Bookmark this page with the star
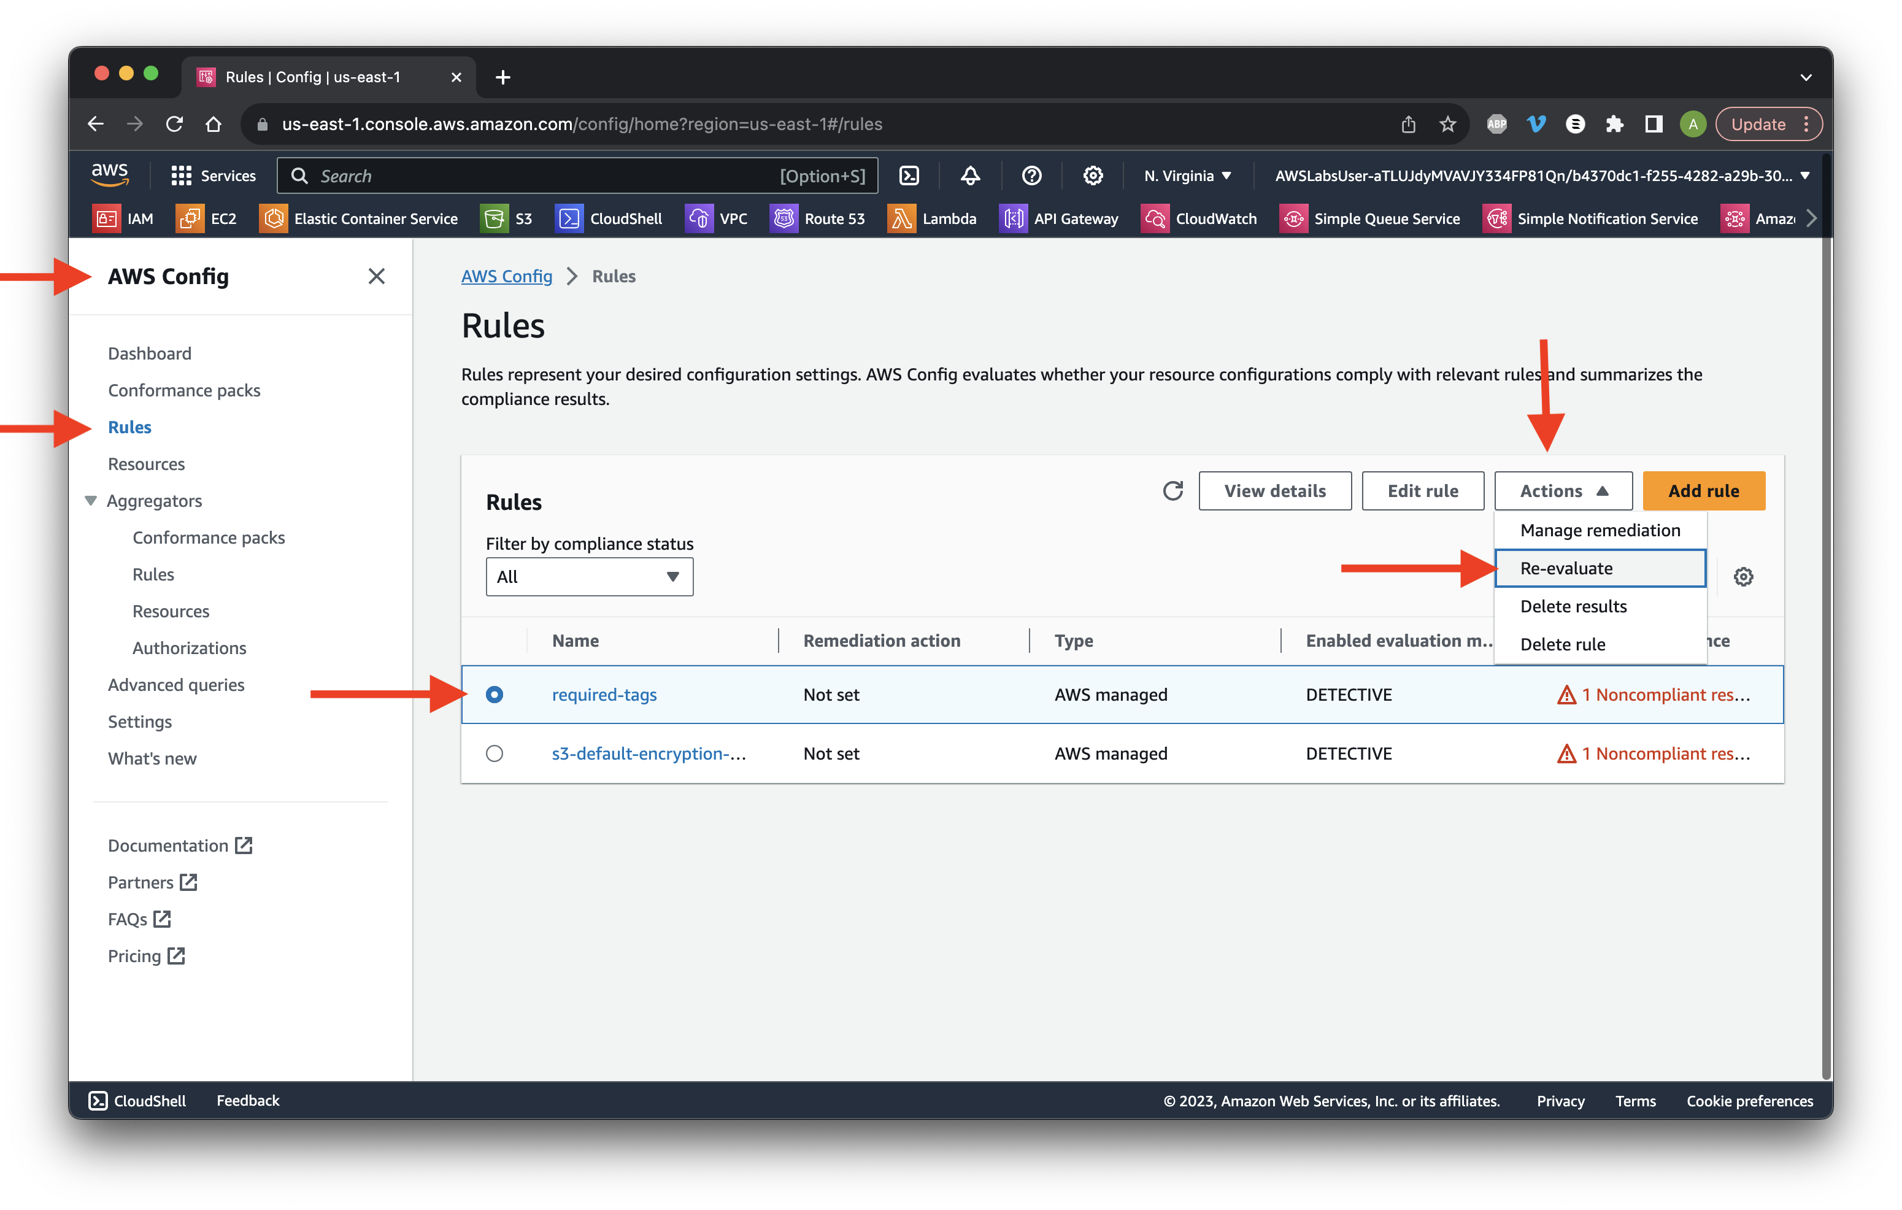The width and height of the screenshot is (1902, 1210). (1447, 124)
